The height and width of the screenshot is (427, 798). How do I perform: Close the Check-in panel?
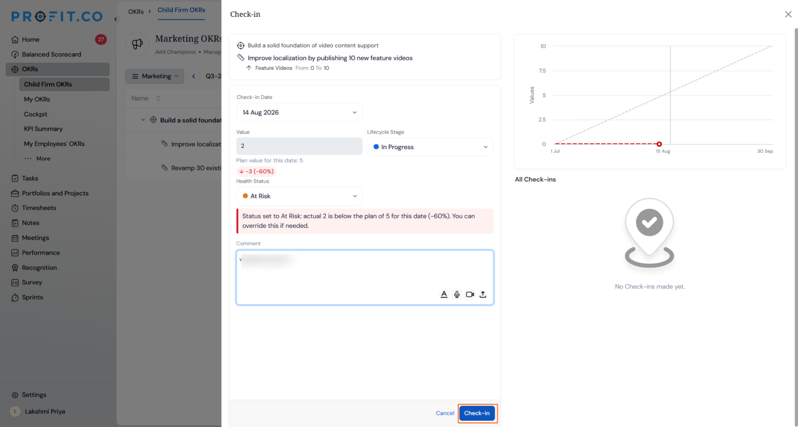[788, 14]
